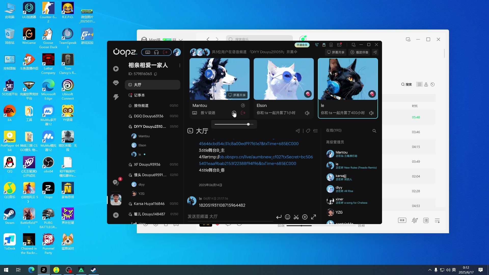Click the tag icon in 大厅 chat header
The image size is (489, 275).
(308, 131)
